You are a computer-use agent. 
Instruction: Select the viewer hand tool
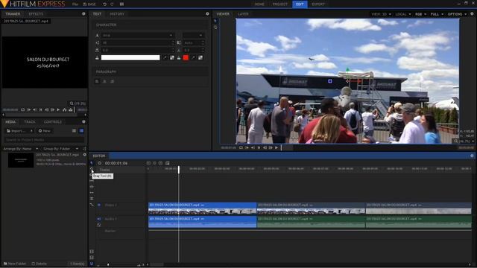point(215,27)
